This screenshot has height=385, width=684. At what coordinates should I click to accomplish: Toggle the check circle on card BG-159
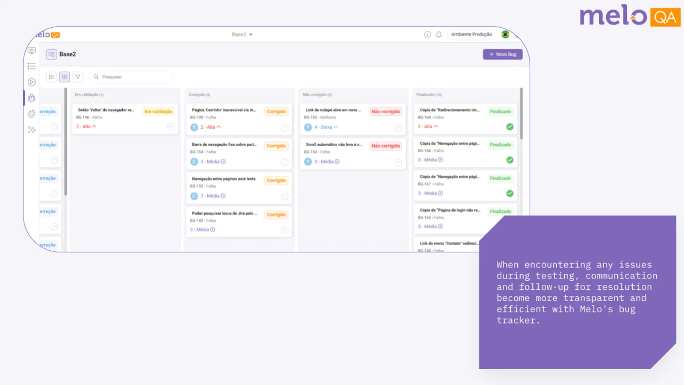(x=284, y=196)
